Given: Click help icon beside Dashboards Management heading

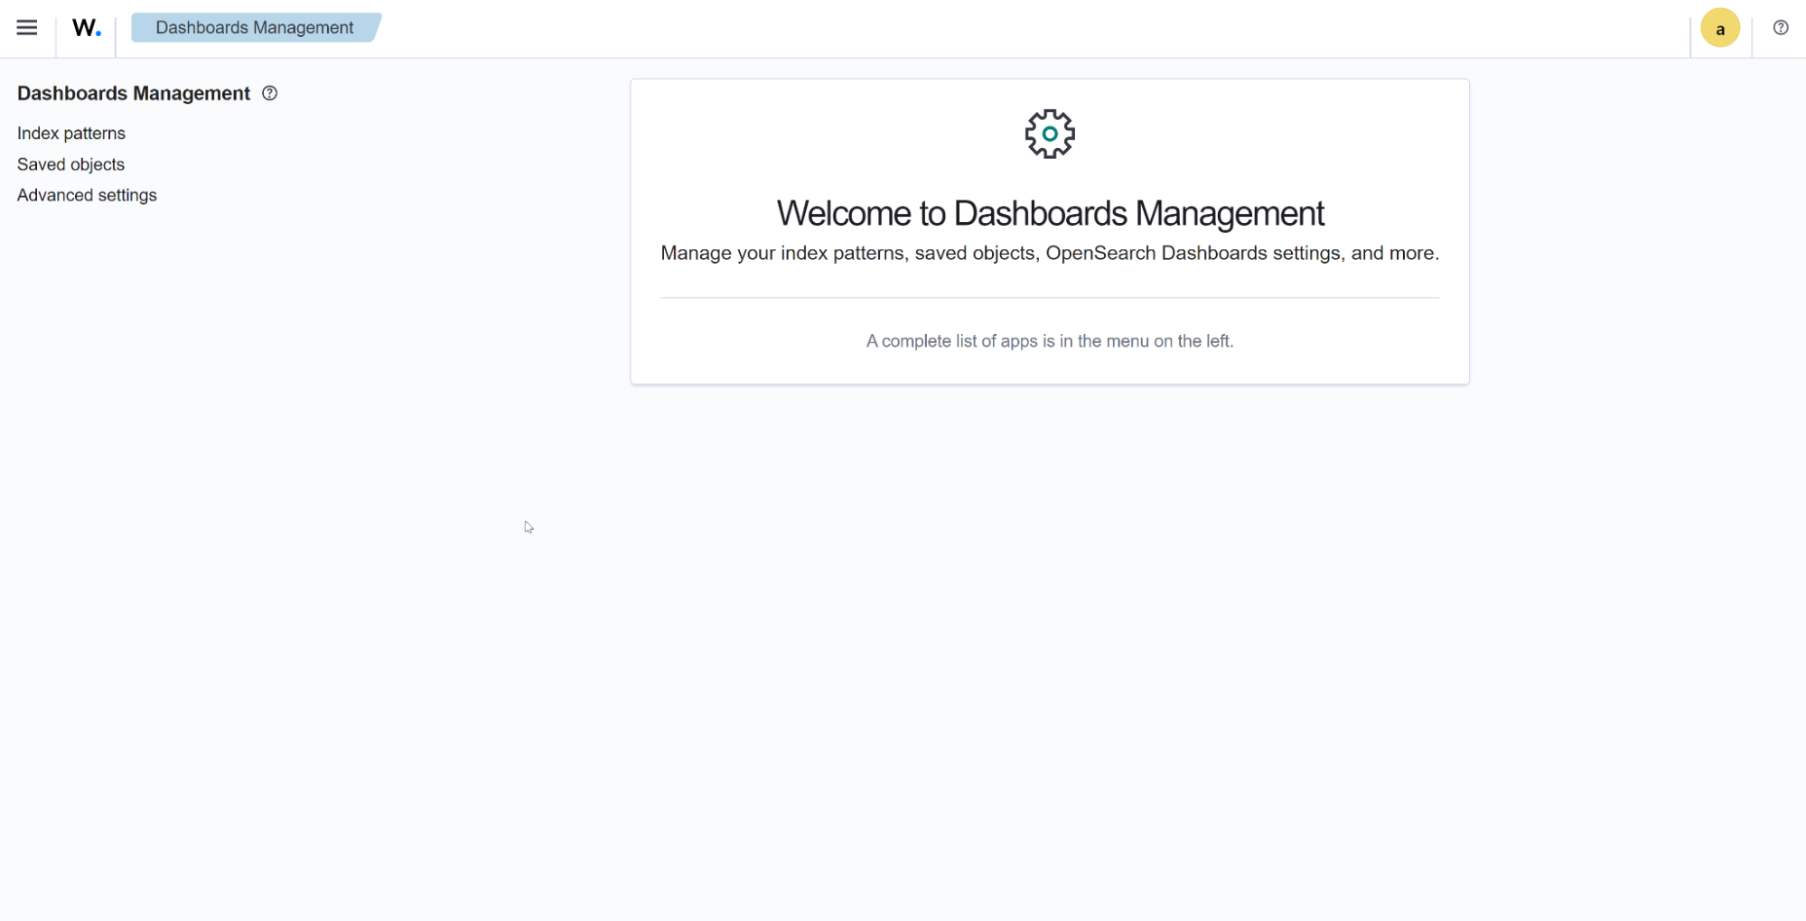Looking at the screenshot, I should (x=269, y=93).
